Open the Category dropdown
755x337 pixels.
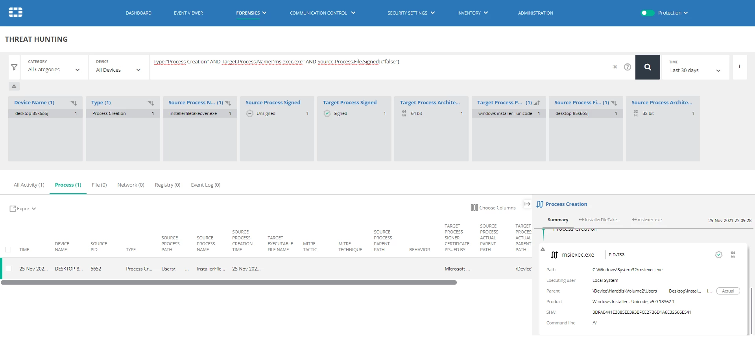(x=54, y=67)
